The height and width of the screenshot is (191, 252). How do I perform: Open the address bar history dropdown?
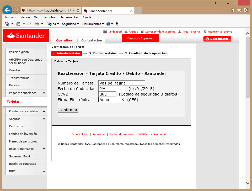click(x=74, y=10)
